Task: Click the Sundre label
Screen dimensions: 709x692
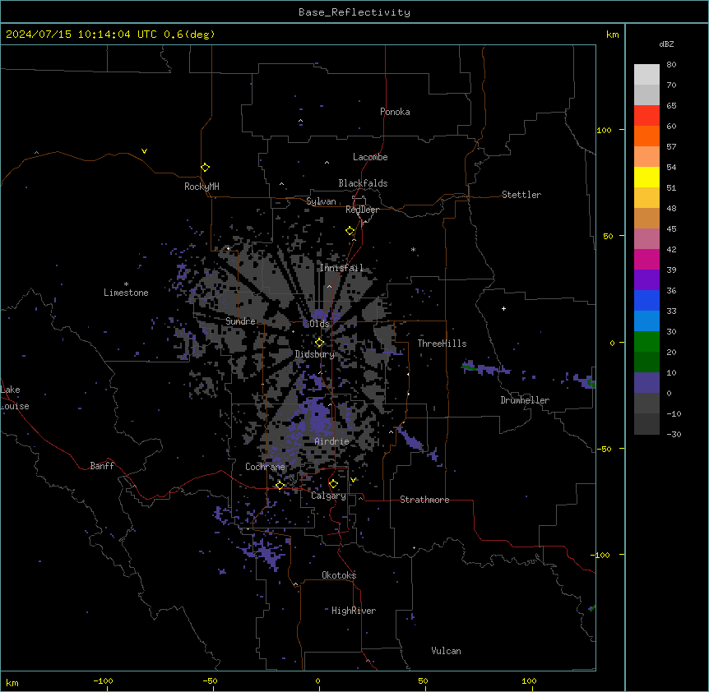Action: tap(240, 321)
